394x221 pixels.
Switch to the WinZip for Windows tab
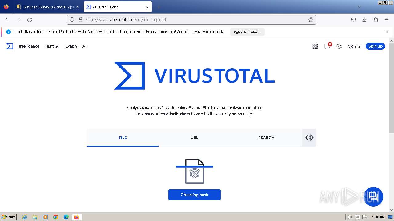[48, 7]
